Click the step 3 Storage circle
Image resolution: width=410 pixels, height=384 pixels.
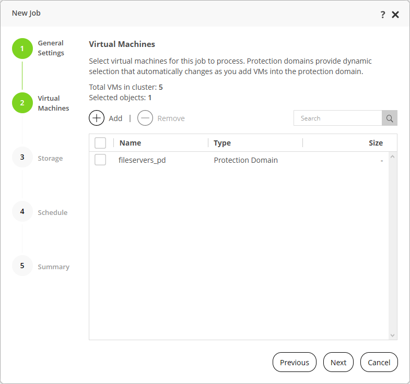coord(22,157)
